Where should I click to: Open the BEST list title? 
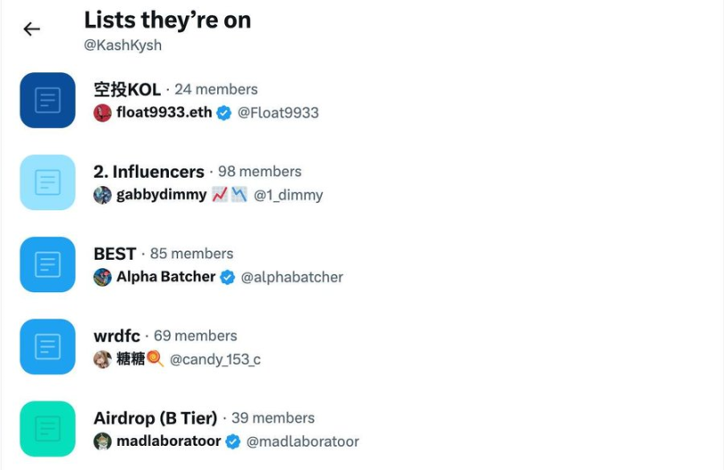pos(114,254)
